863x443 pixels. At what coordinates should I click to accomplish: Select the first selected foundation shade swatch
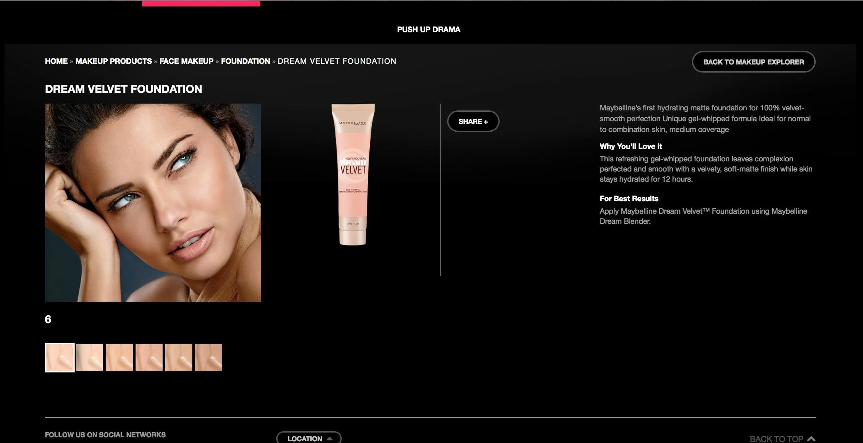[x=60, y=358]
